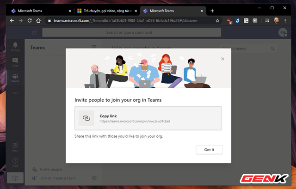296x189 pixels.
Task: Click the search teams magnifier icon
Action: (273, 49)
